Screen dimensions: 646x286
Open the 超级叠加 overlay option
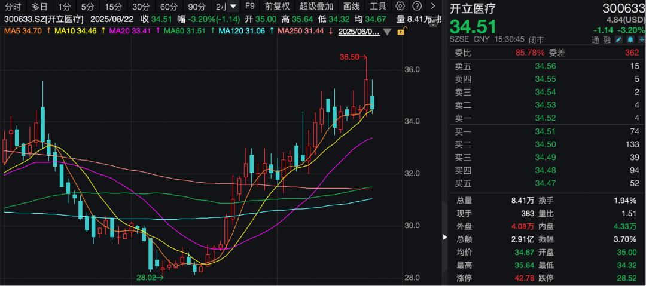pyautogui.click(x=316, y=7)
